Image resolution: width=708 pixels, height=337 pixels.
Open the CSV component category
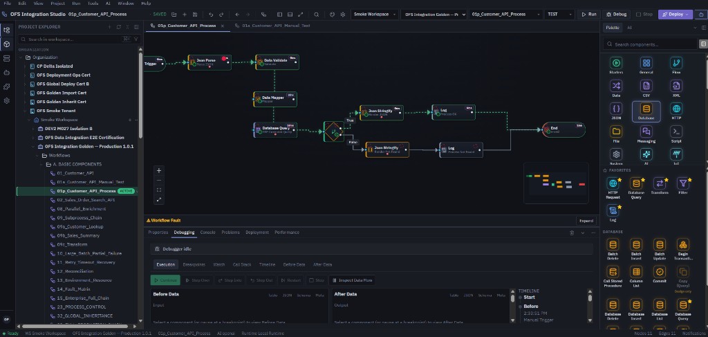pos(646,88)
